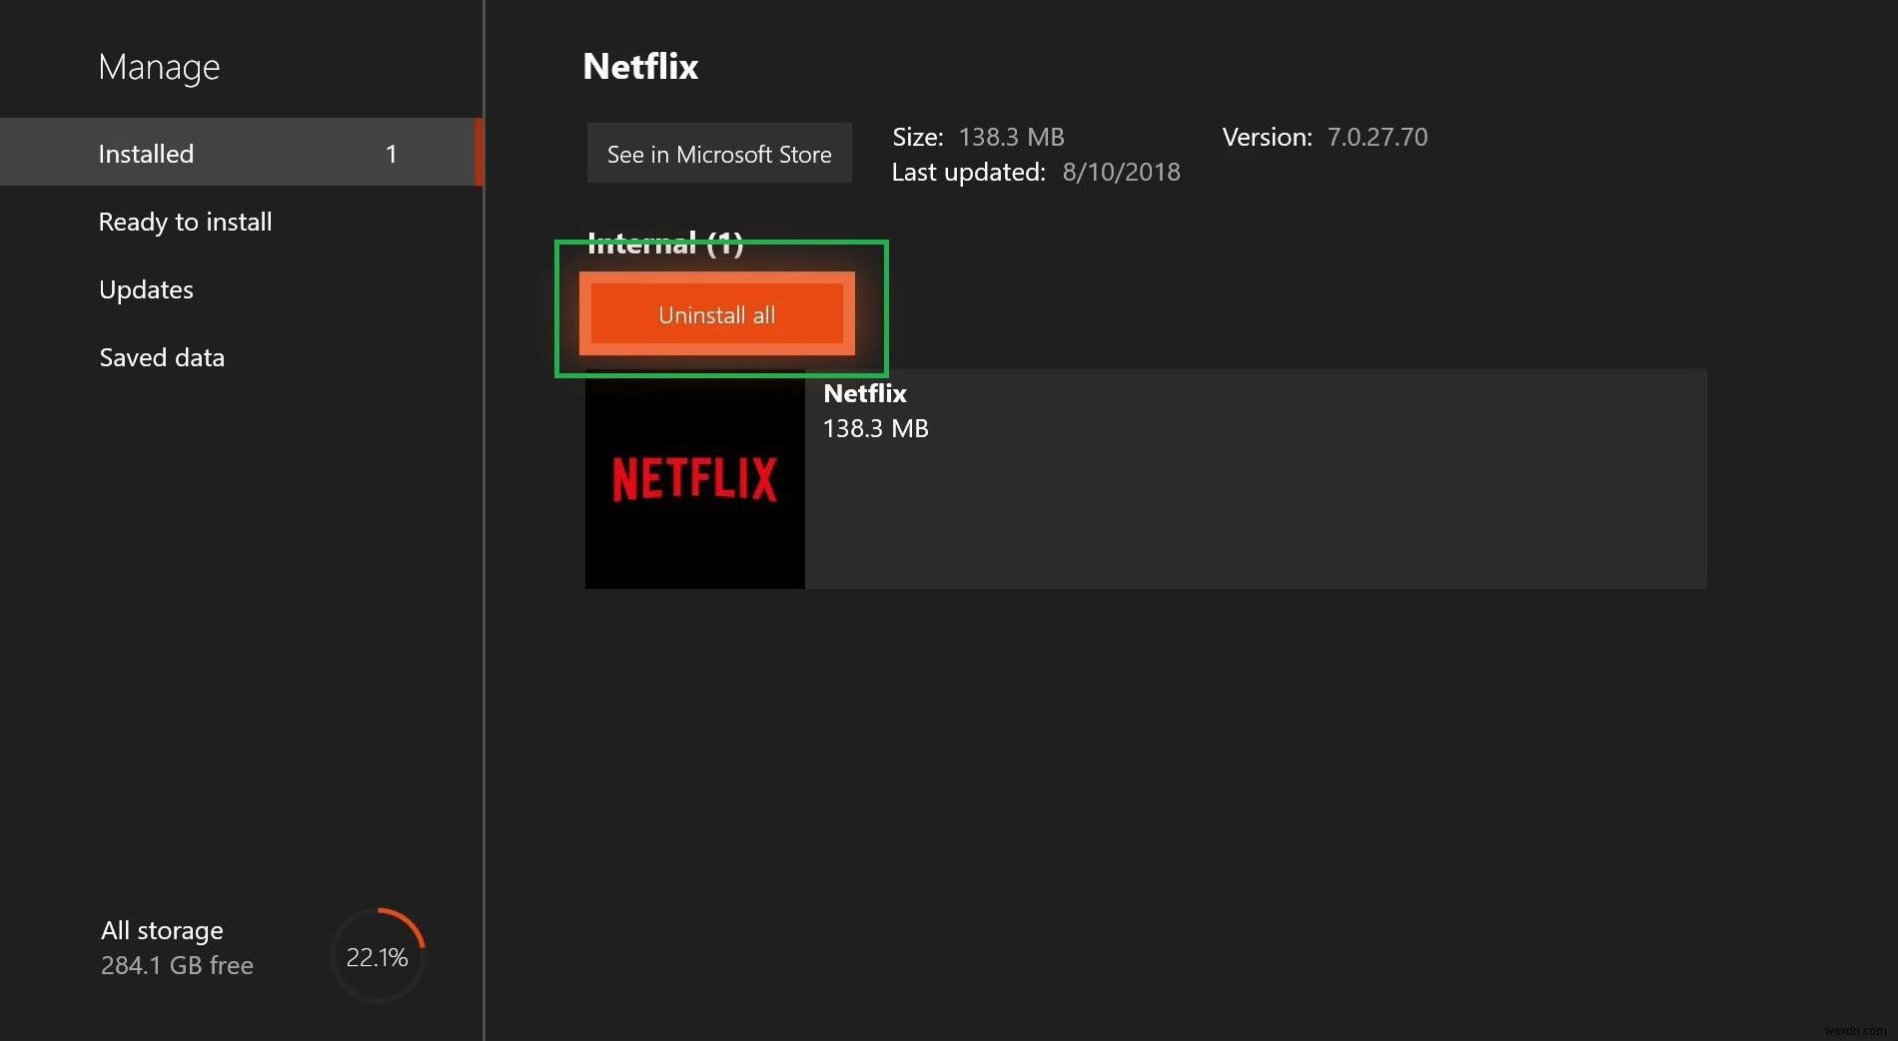
Task: Open the Installed section in the sidebar
Action: (146, 153)
